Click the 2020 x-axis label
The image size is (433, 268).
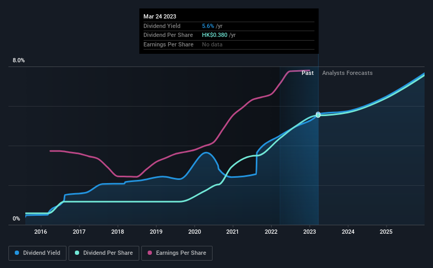click(195, 232)
